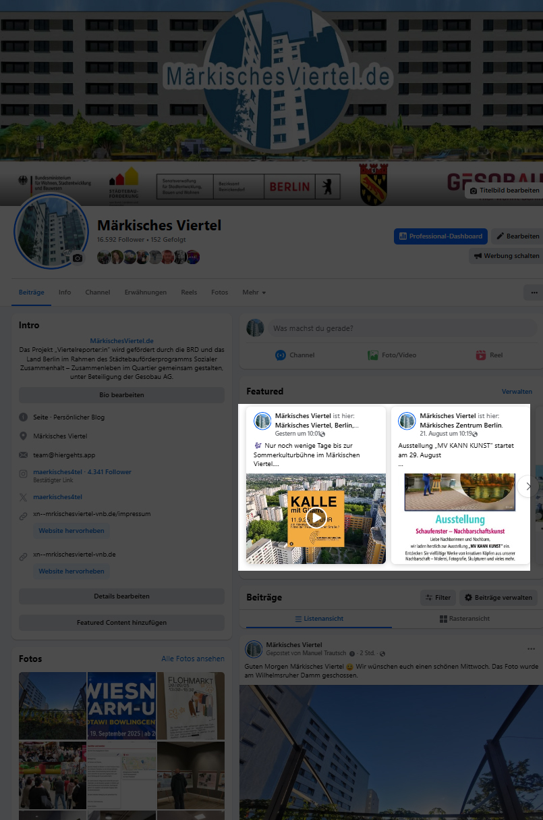
Task: Open the Professional-Dashboard
Action: [x=440, y=236]
